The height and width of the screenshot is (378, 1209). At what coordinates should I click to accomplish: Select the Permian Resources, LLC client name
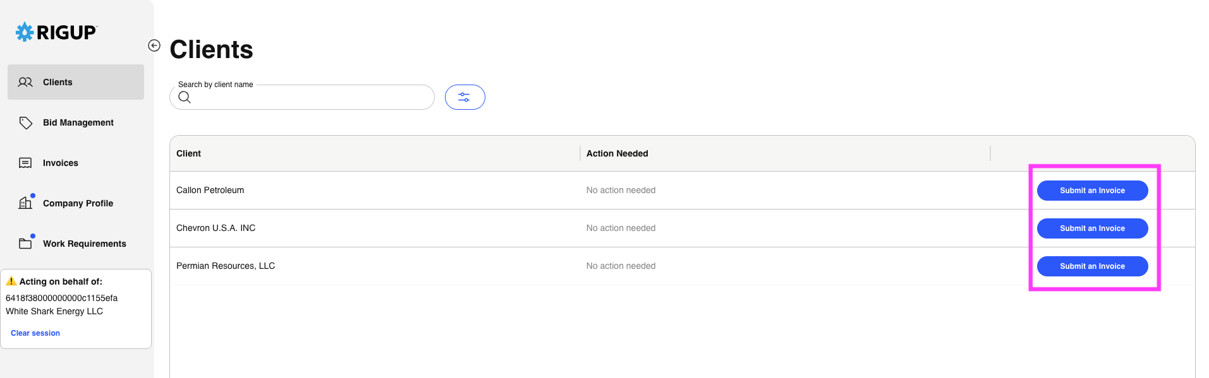click(x=226, y=266)
